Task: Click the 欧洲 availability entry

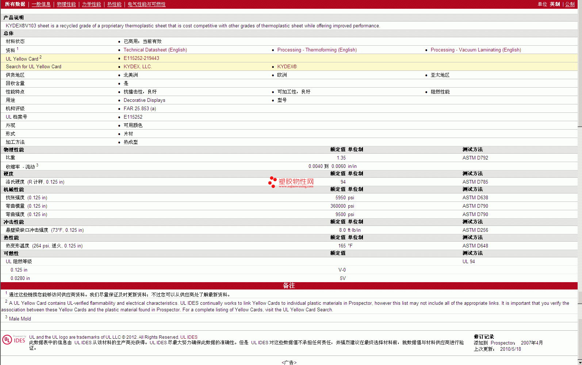Action: [282, 75]
